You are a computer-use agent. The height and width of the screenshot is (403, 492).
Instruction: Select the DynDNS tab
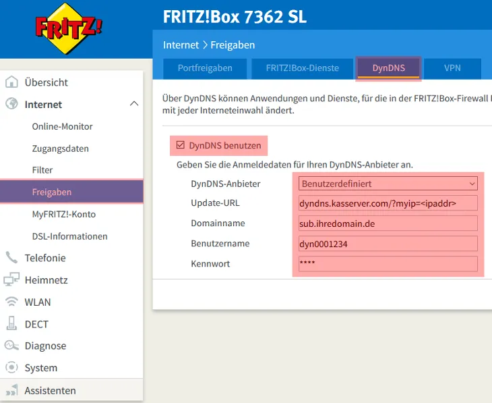(388, 68)
